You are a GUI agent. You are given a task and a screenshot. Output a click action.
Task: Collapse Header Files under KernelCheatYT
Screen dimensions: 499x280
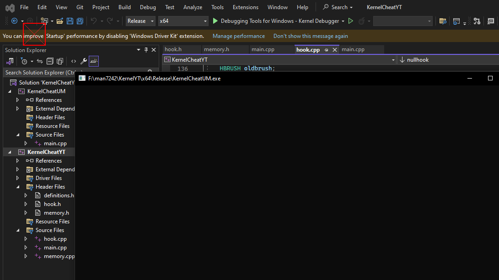tap(18, 187)
